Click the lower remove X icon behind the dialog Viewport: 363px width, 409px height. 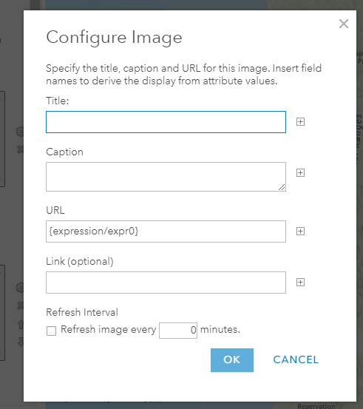coord(20,305)
